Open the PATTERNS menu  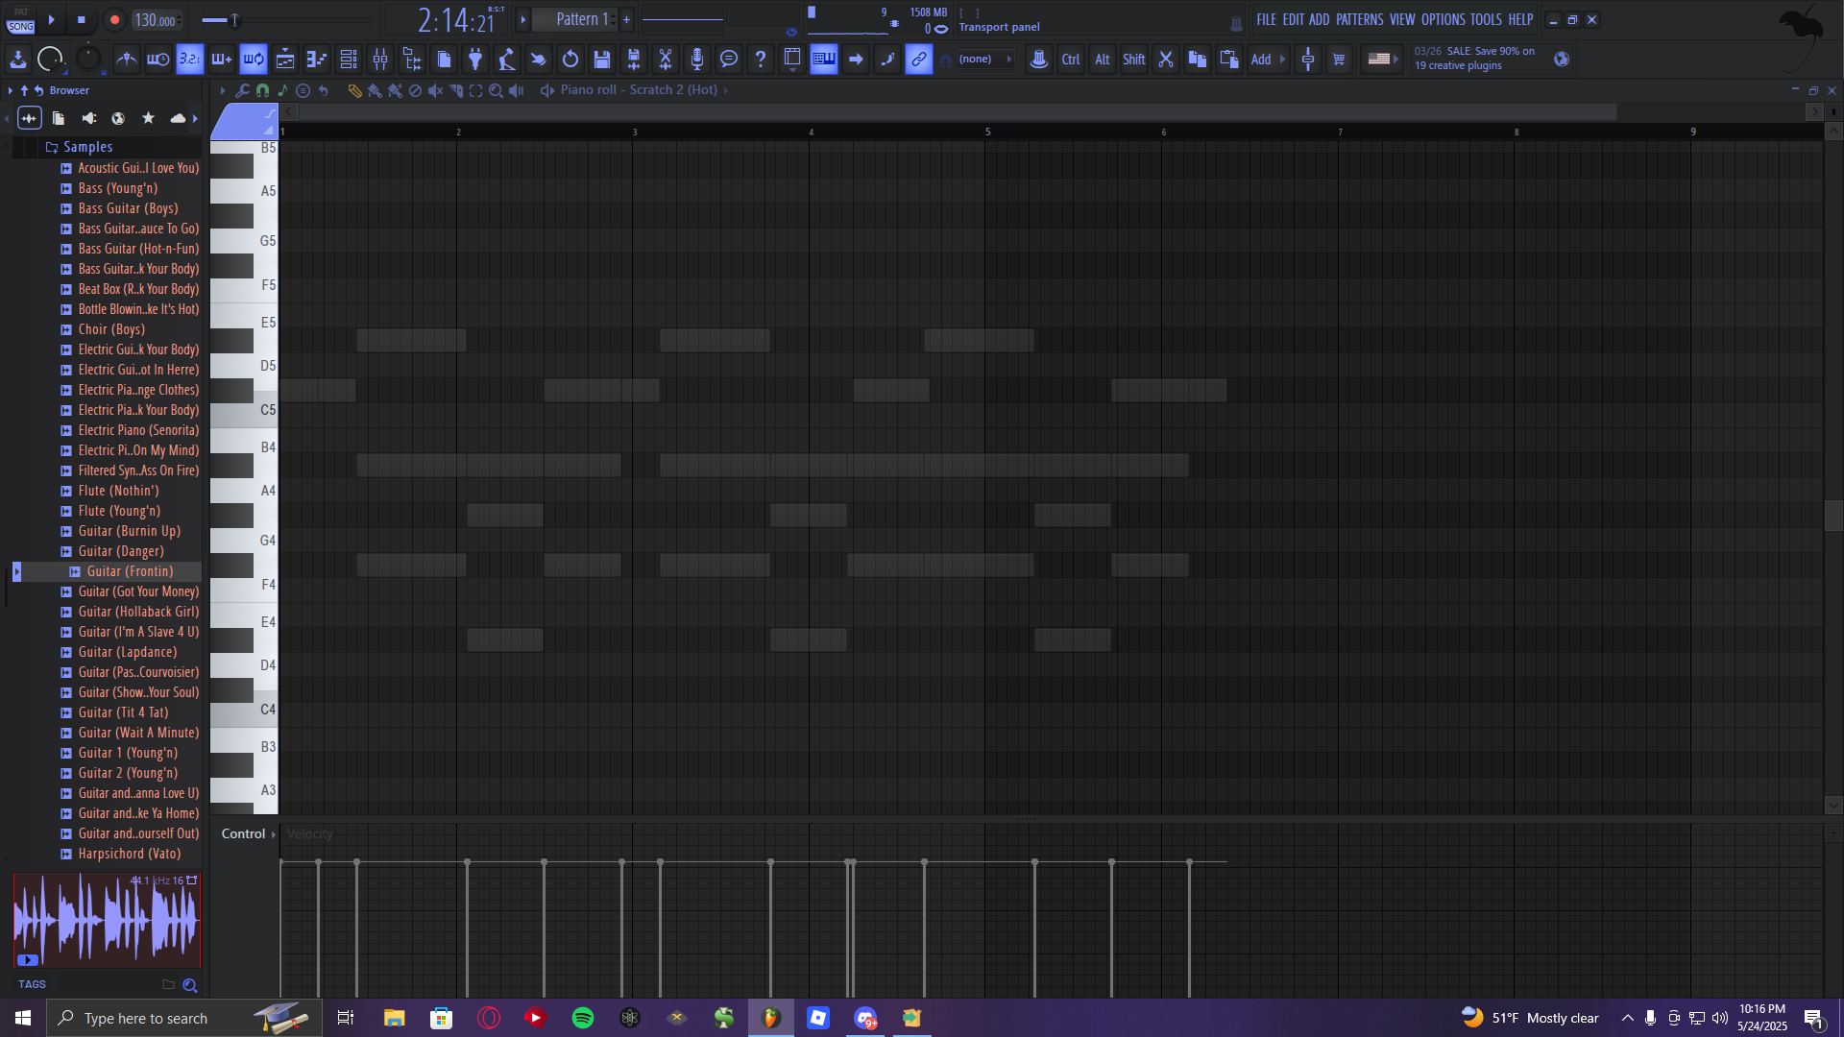coord(1359,19)
